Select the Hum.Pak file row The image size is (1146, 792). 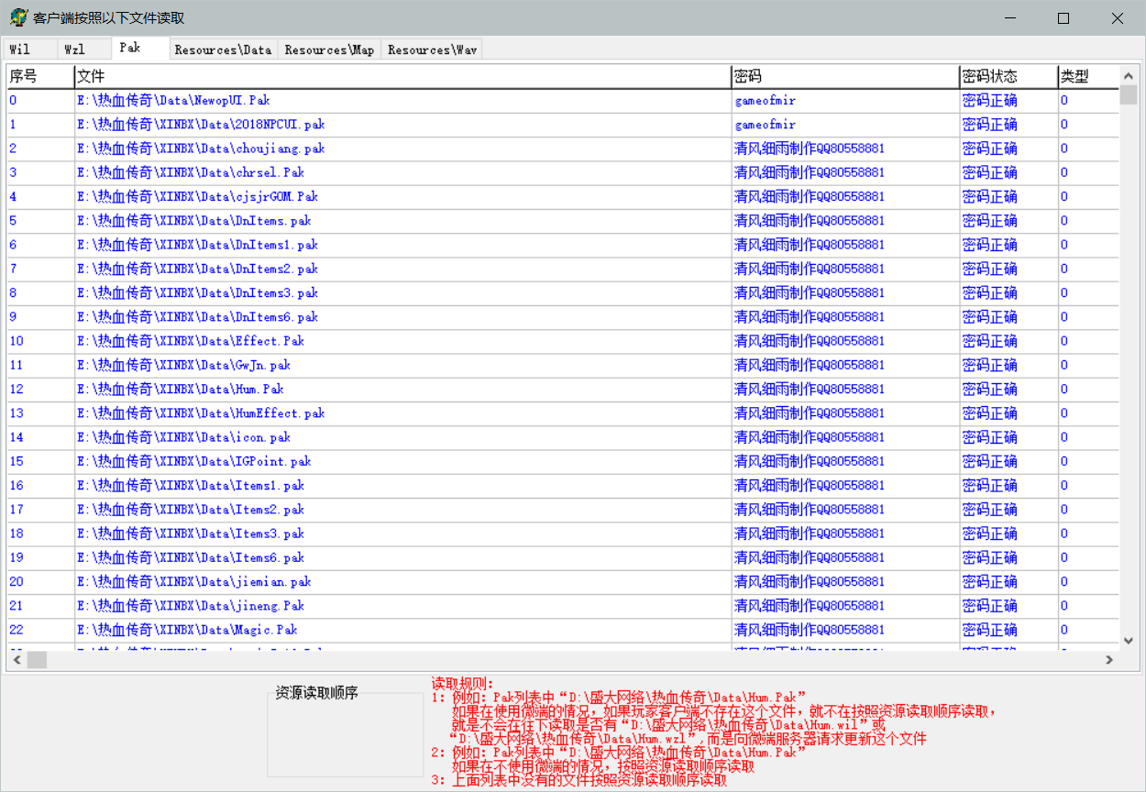(x=181, y=390)
